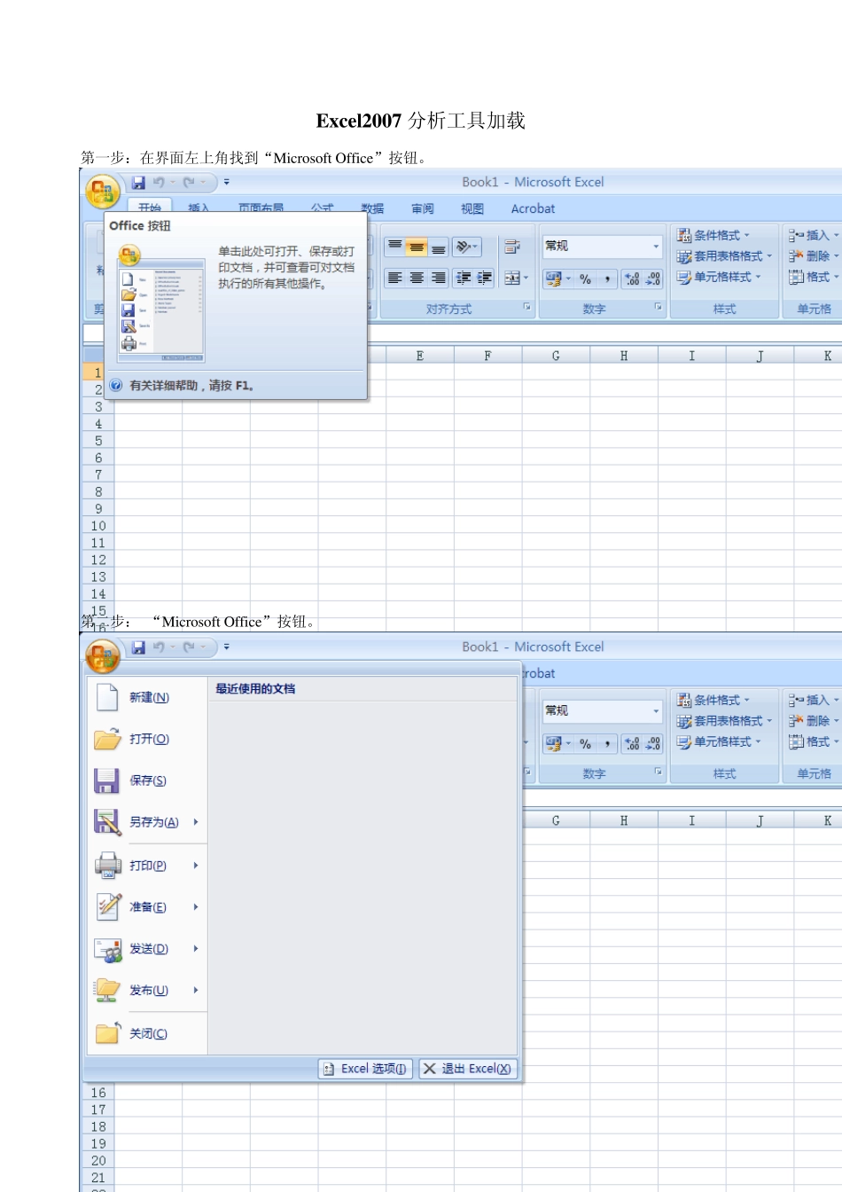Click the Redo arrow in the first screenshot's quick access toolbar
The height and width of the screenshot is (1192, 842).
(188, 182)
